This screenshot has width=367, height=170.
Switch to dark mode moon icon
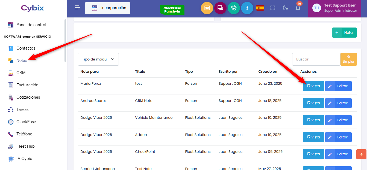click(285, 8)
